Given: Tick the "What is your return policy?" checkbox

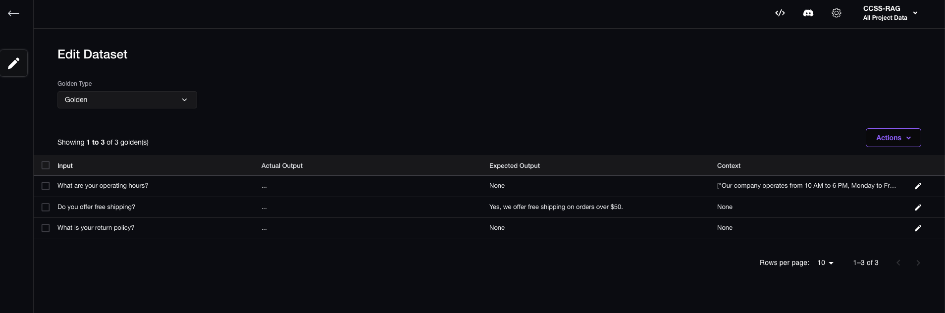Looking at the screenshot, I should [46, 228].
